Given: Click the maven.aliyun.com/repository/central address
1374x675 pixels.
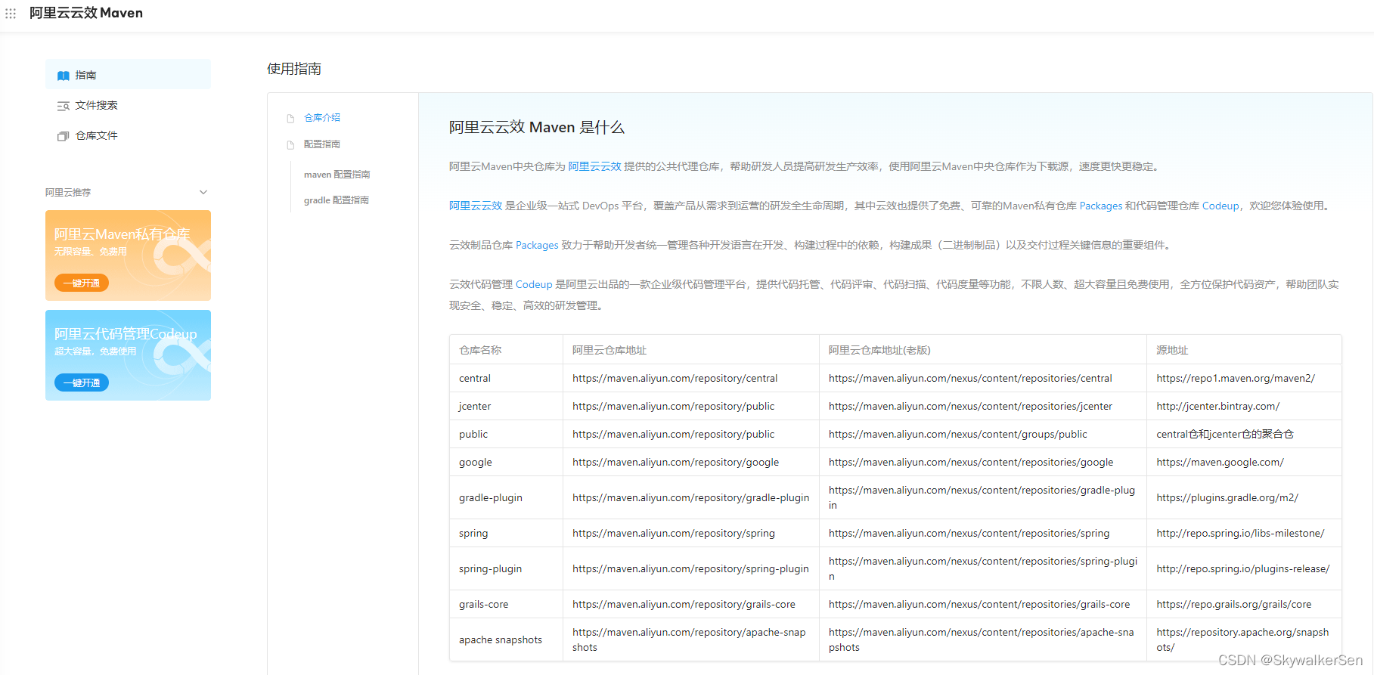Looking at the screenshot, I should tap(675, 378).
